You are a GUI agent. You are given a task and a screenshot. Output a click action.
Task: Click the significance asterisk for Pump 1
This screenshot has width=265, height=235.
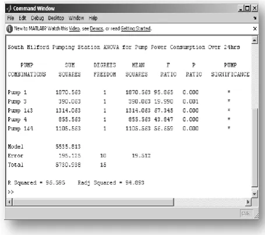tap(229, 92)
